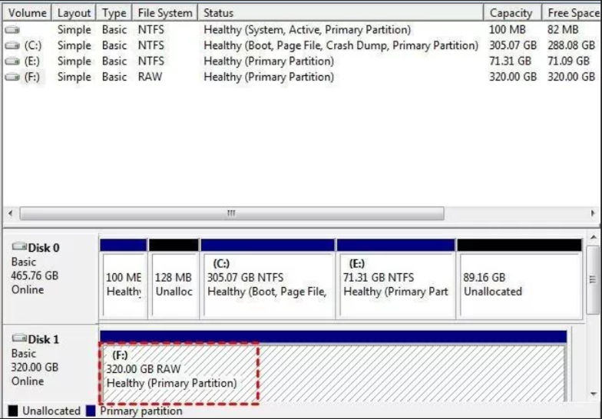Select the C: 305.07 GB NTFS partition
Screen dimensions: 602x419
tap(267, 285)
